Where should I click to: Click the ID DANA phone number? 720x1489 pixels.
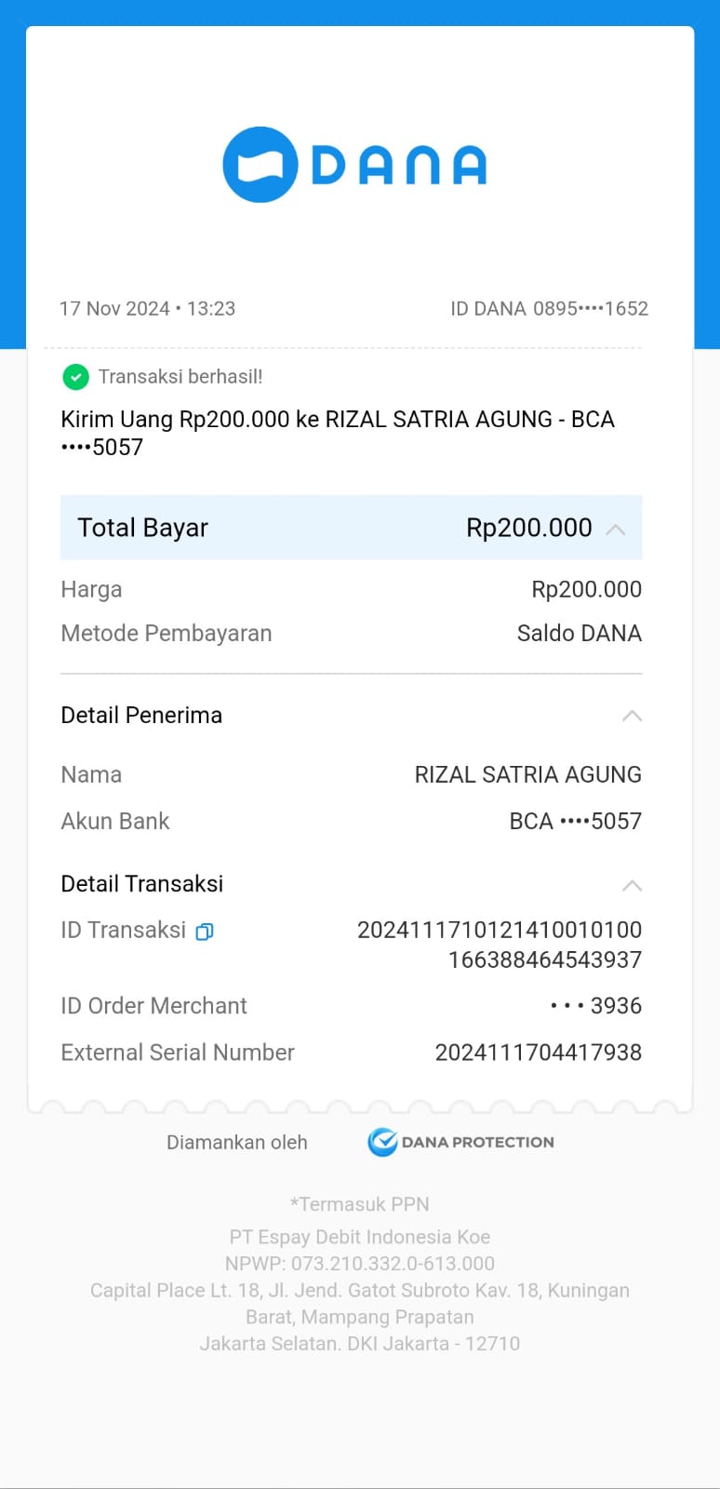click(590, 309)
